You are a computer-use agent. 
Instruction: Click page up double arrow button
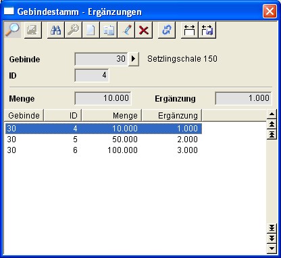click(x=272, y=124)
